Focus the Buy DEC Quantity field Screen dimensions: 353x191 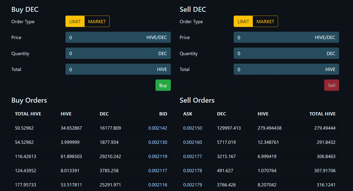pyautogui.click(x=118, y=53)
